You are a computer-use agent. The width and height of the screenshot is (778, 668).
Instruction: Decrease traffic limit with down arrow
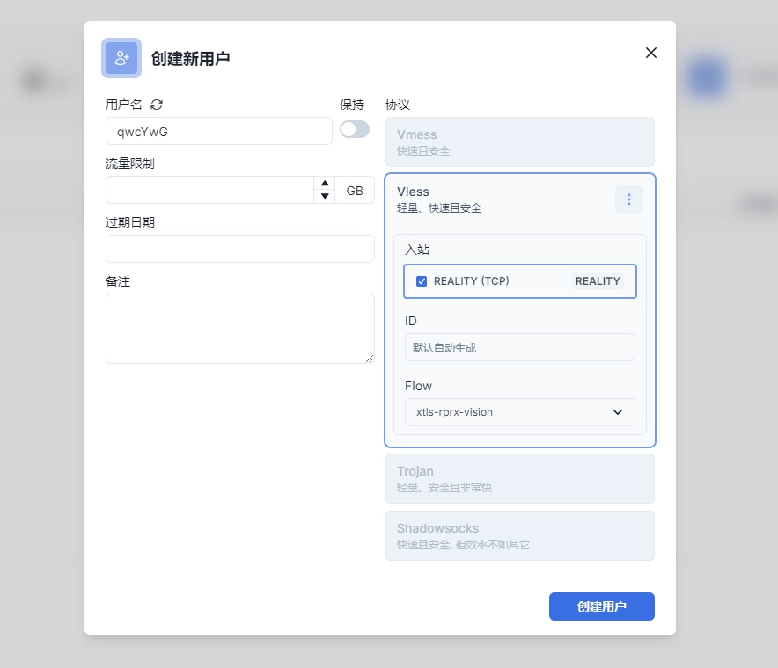[x=325, y=196]
